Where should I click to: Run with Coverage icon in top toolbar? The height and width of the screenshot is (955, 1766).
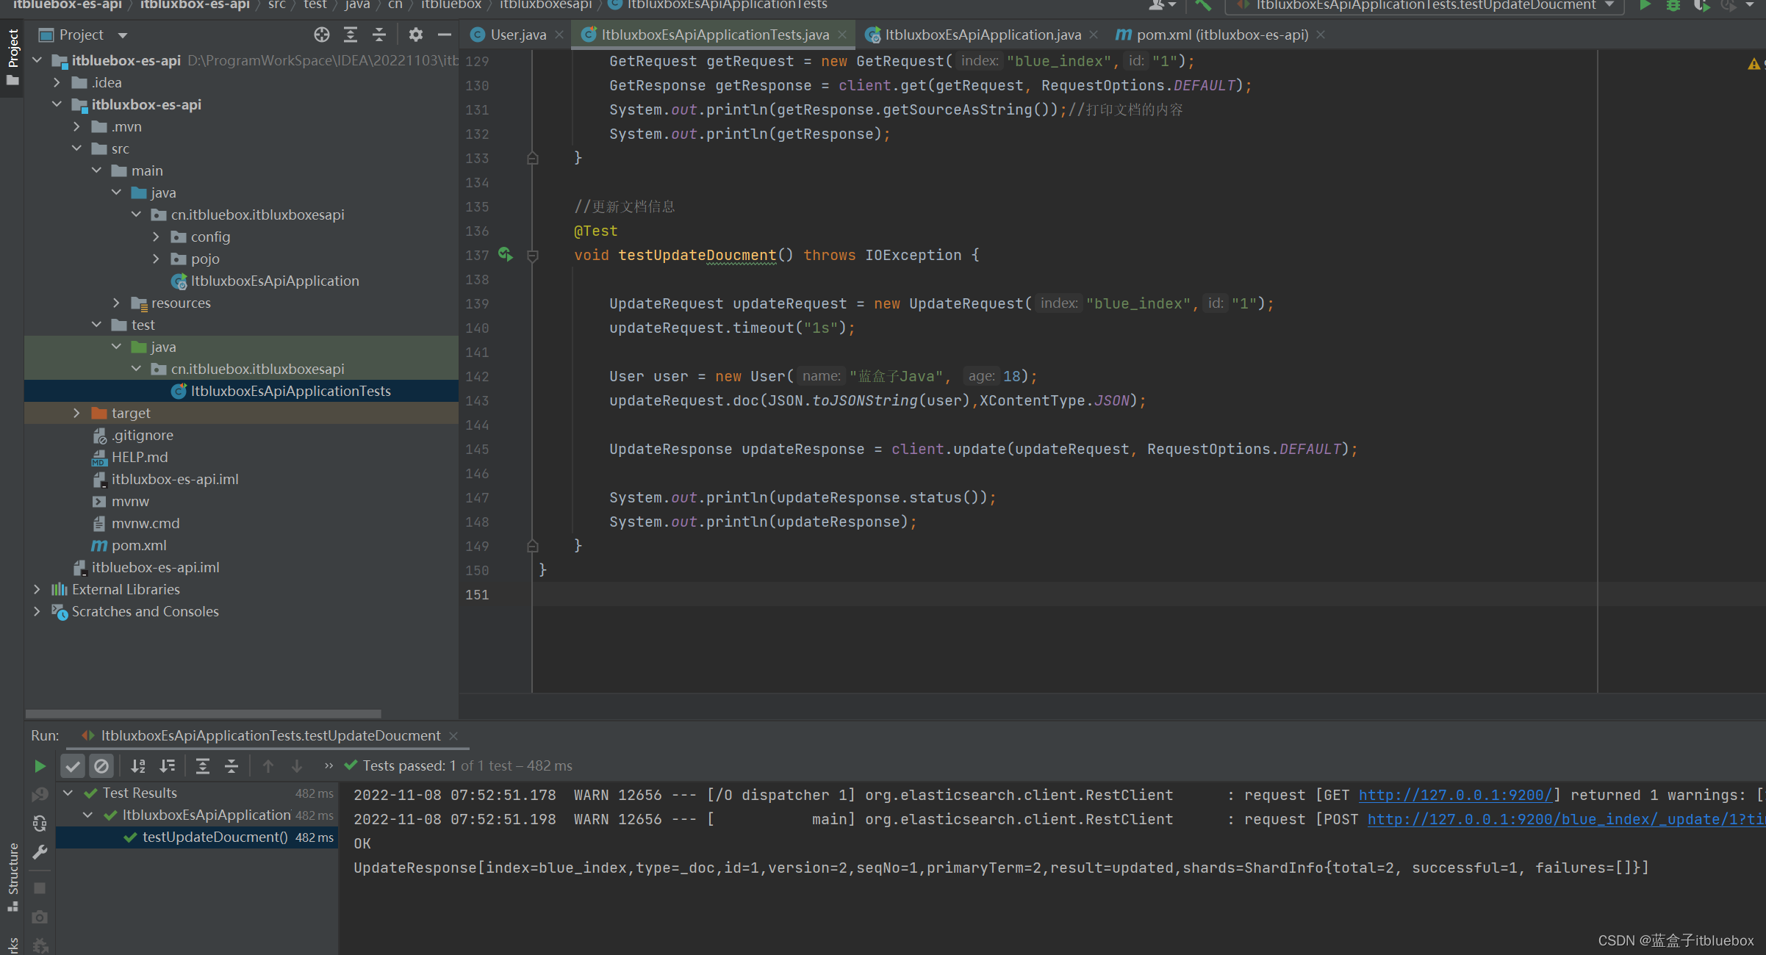pyautogui.click(x=1701, y=6)
